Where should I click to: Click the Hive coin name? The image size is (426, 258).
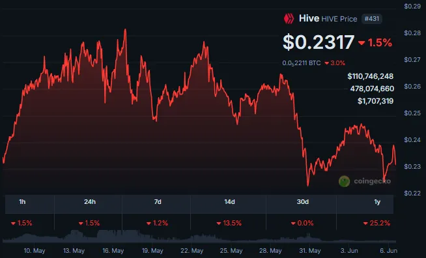click(x=309, y=18)
